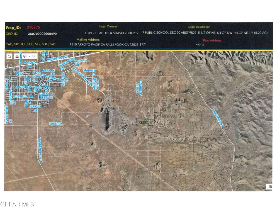This screenshot has width=277, height=214.
Task: Open the selection tool dropdown arrow
Action: 29,56
